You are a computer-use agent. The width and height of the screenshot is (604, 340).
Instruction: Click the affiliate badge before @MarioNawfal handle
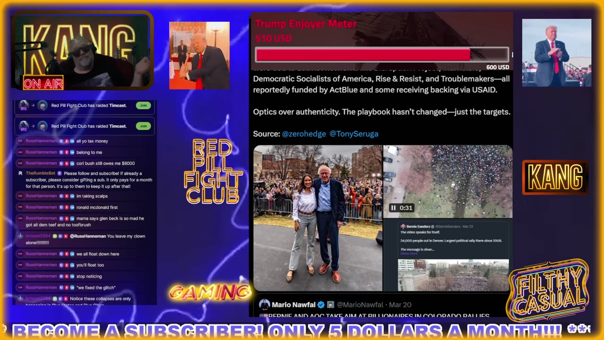pyautogui.click(x=331, y=305)
